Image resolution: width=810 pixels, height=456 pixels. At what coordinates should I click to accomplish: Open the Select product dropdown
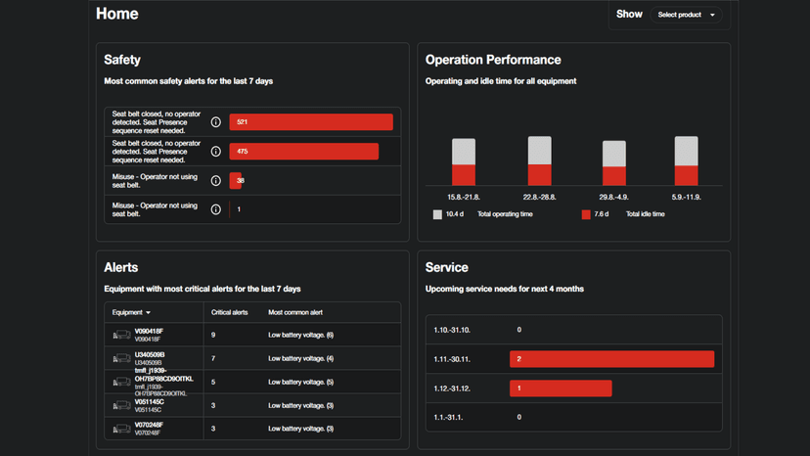(x=686, y=15)
